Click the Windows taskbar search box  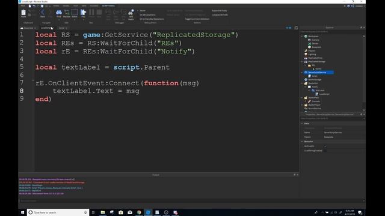(58, 212)
